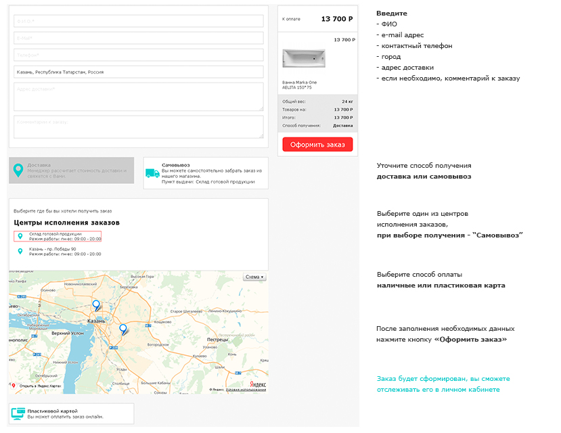Select the Самовывоз pickup option
Screen dimensions: 561x433
tap(206, 173)
